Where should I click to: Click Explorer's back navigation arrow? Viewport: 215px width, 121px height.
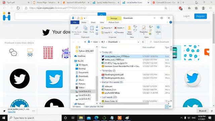click(74, 42)
